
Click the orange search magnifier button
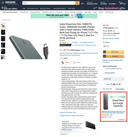coord(77,3)
